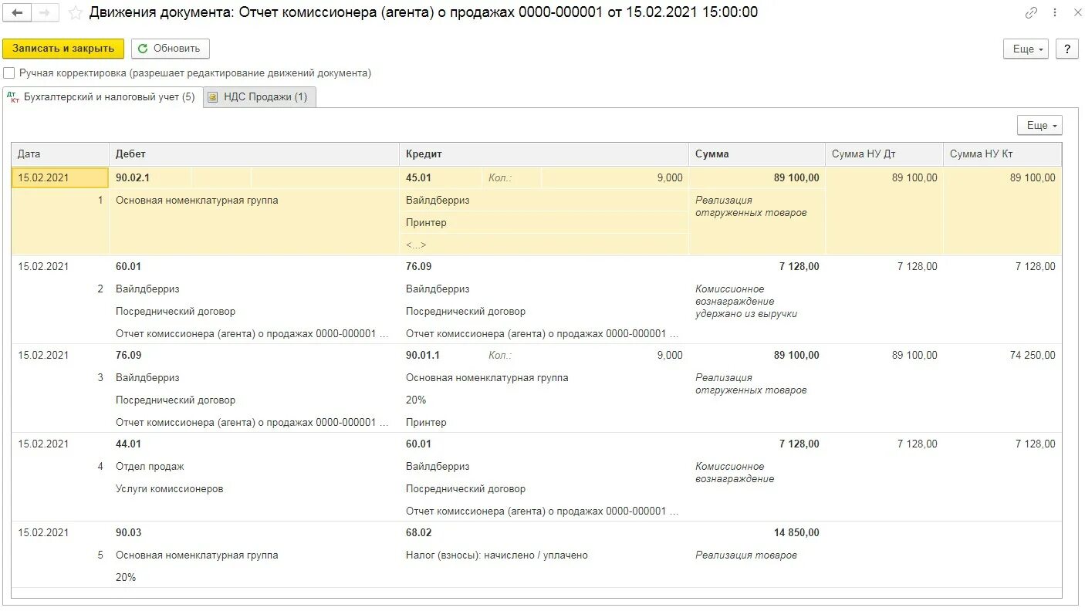The height and width of the screenshot is (611, 1085).
Task: Select Основная номенклатурная группа in row 1
Action: click(x=197, y=200)
